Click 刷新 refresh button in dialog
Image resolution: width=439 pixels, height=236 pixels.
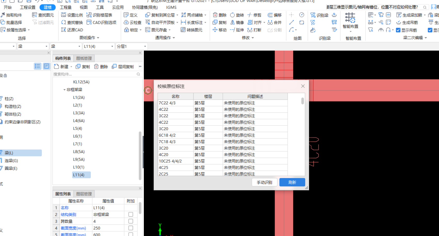[x=292, y=182]
